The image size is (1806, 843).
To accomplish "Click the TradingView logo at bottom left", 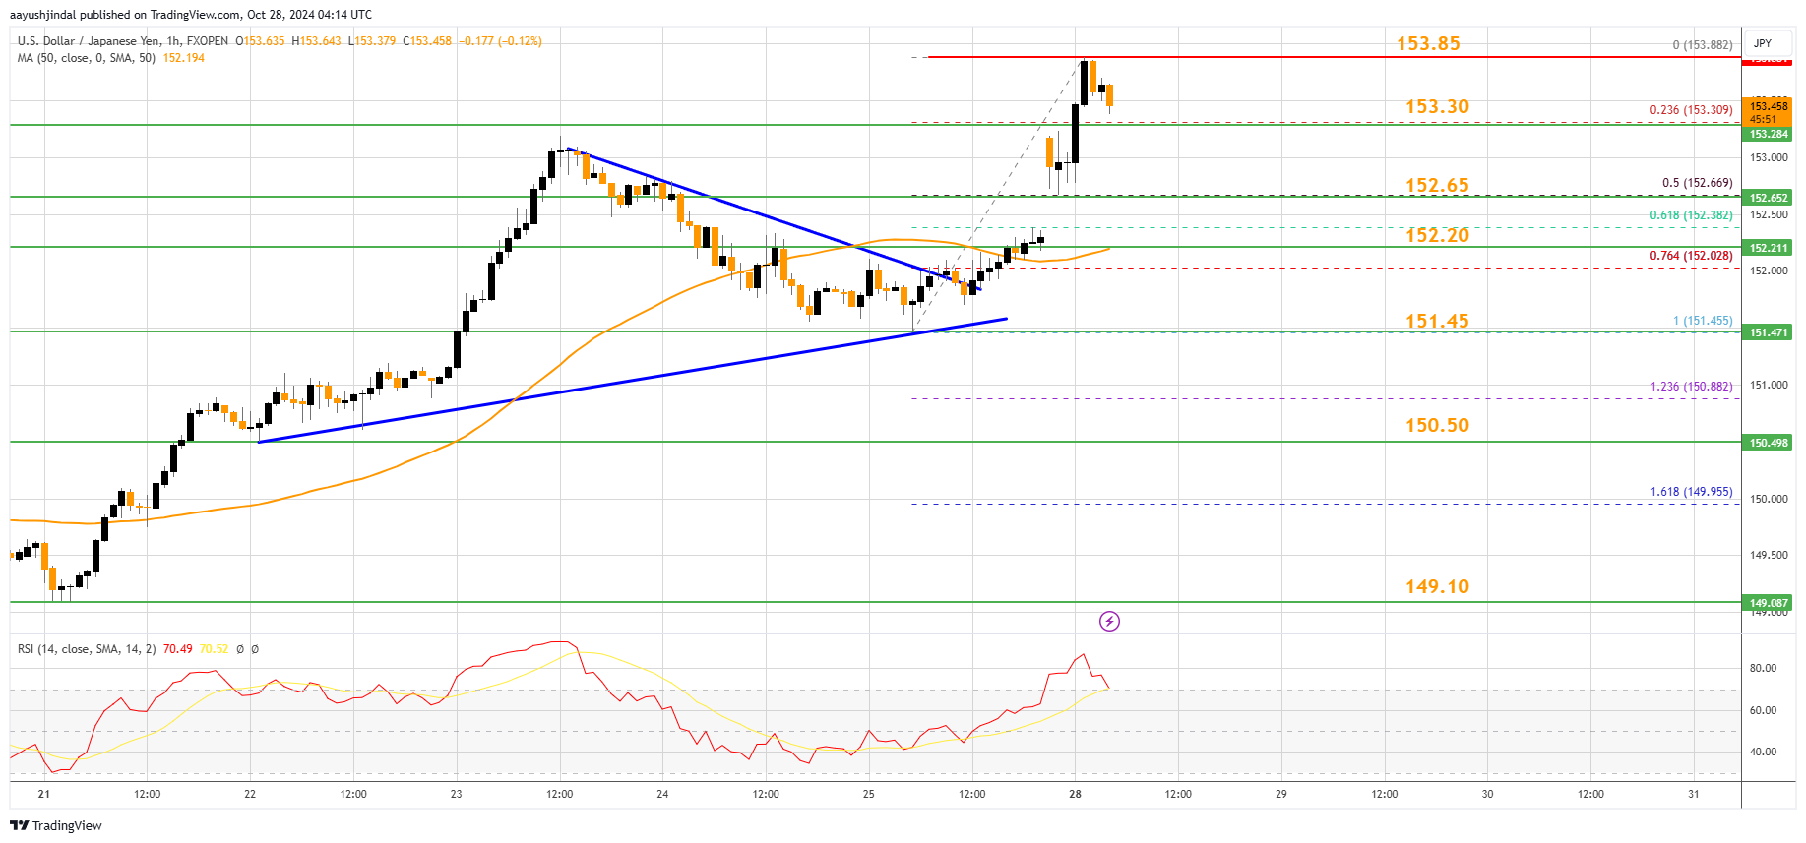I will click(56, 825).
